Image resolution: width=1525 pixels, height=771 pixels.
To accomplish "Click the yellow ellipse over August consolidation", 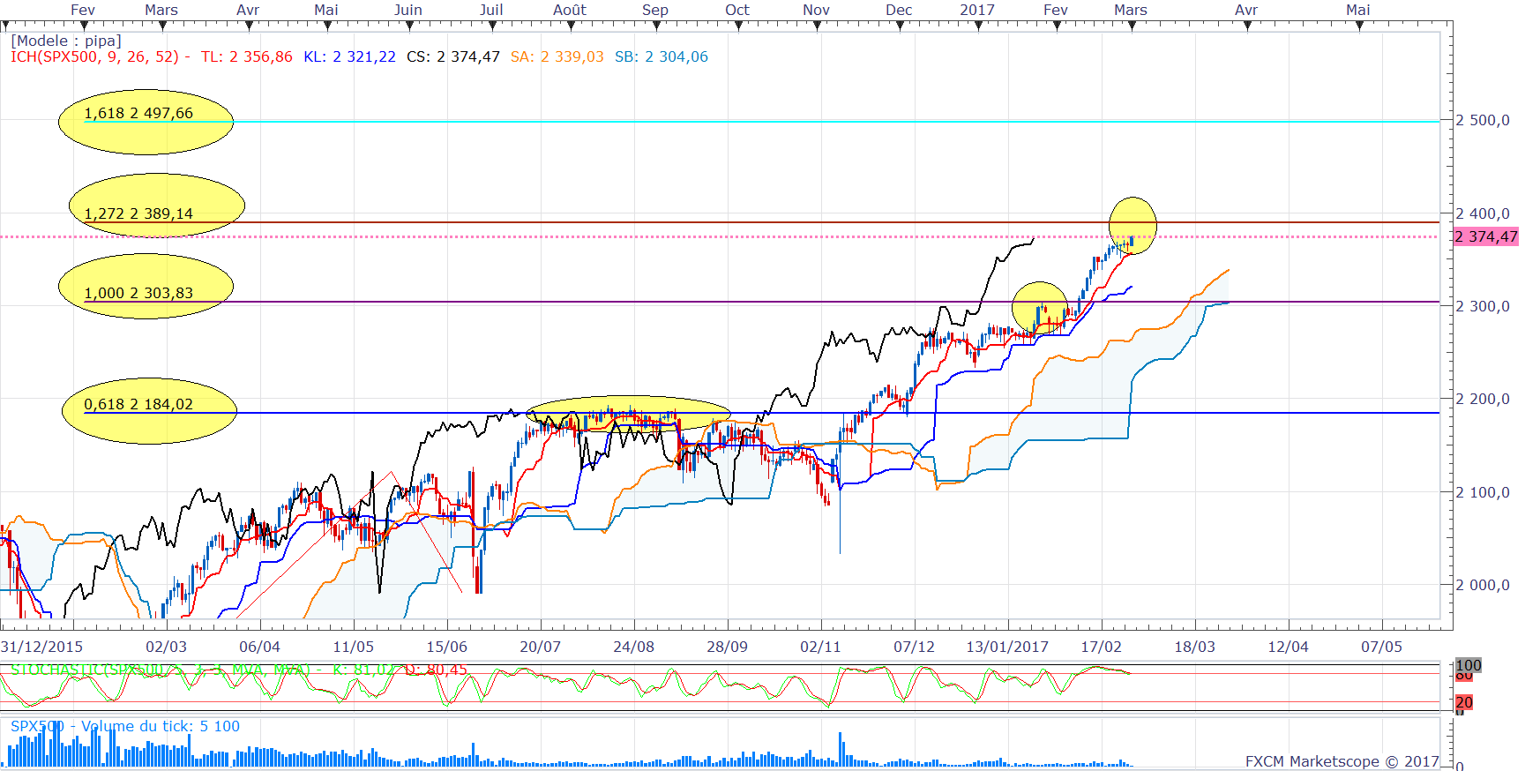I will click(x=628, y=411).
